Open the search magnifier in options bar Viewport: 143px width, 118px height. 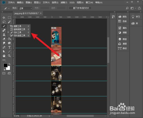pos(127,8)
